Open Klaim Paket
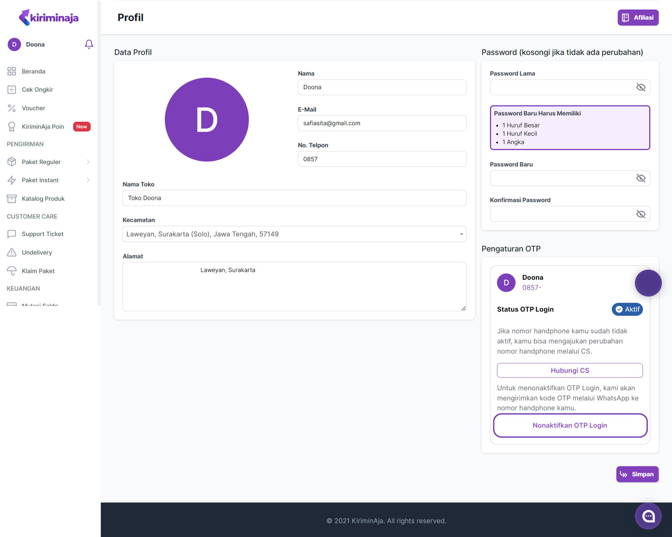This screenshot has width=672, height=537. point(38,271)
